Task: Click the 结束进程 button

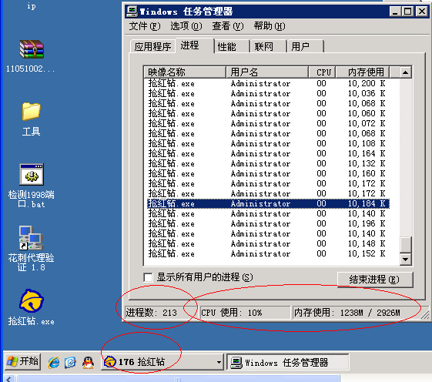Action: coord(375,280)
